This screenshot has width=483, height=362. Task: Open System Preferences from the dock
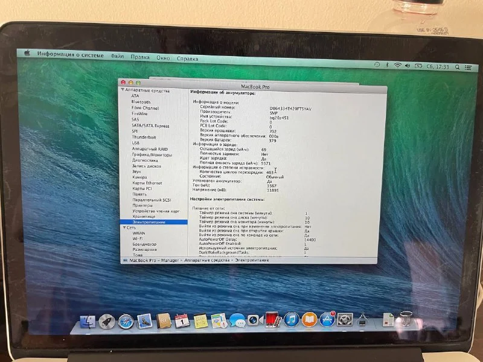[345, 319]
